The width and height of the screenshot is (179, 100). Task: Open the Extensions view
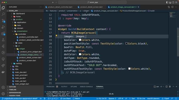pyautogui.click(x=3, y=33)
